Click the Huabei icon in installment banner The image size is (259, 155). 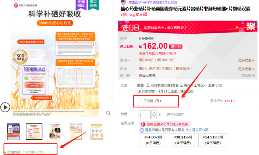click(143, 124)
